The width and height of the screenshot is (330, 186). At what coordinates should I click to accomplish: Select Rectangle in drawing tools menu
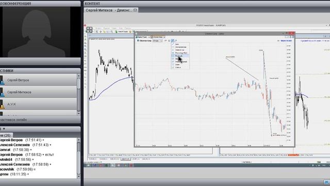point(180,56)
